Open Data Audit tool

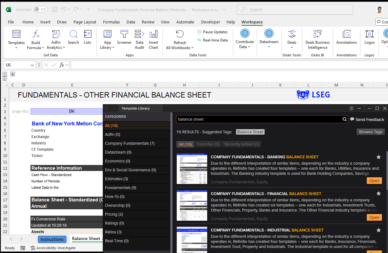coord(140,39)
